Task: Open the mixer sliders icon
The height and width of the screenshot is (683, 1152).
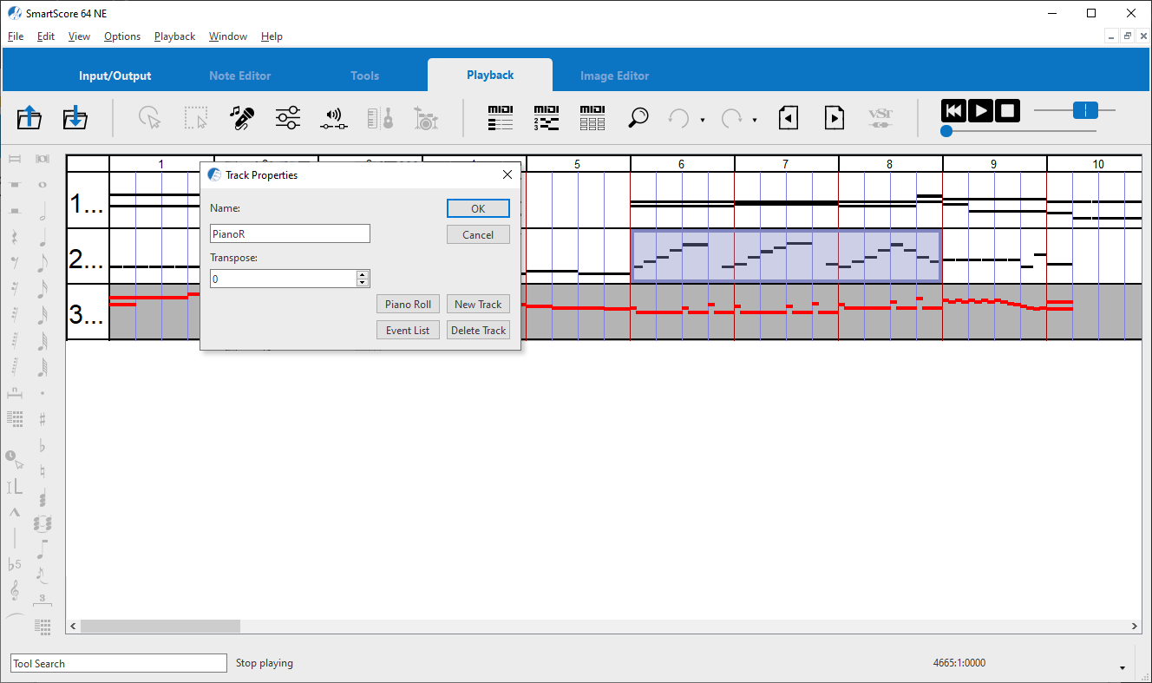Action: [x=288, y=117]
